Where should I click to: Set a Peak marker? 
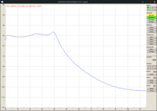tap(151, 29)
